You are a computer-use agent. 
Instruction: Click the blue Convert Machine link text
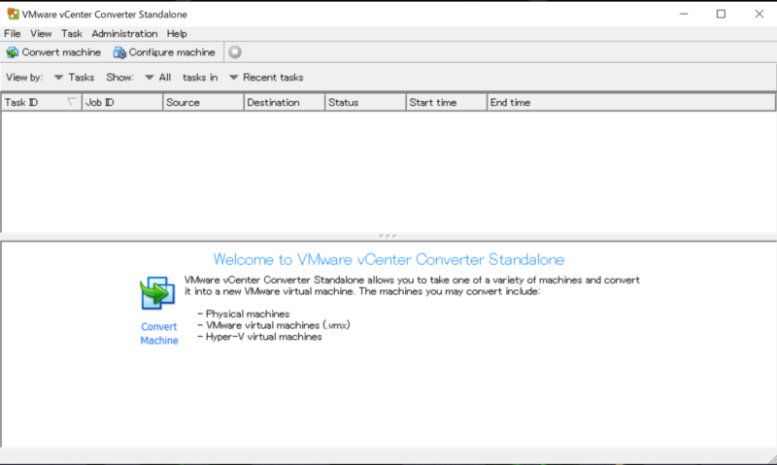[159, 334]
